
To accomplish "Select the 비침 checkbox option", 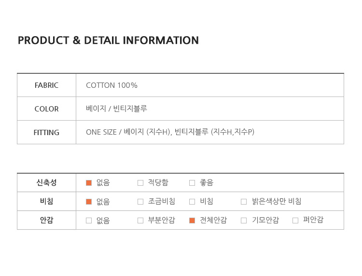I will (192, 202).
